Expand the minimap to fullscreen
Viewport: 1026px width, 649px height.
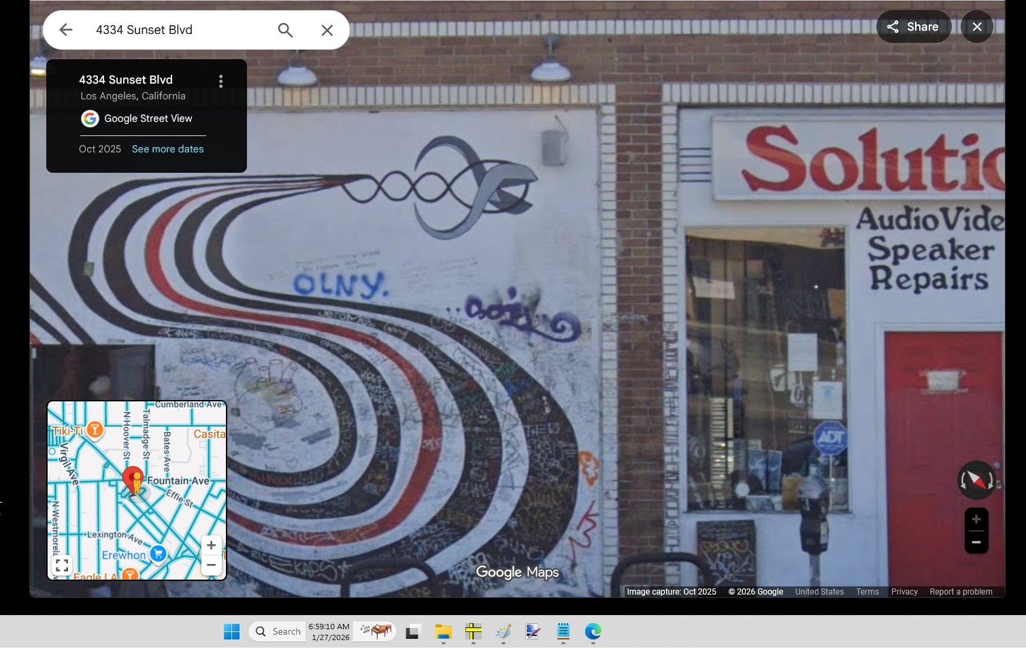coord(62,565)
